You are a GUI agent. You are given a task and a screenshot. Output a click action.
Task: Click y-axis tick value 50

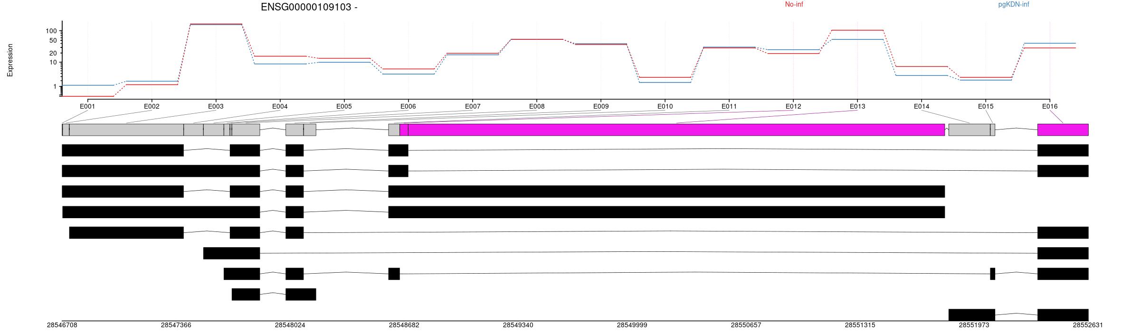pyautogui.click(x=53, y=40)
